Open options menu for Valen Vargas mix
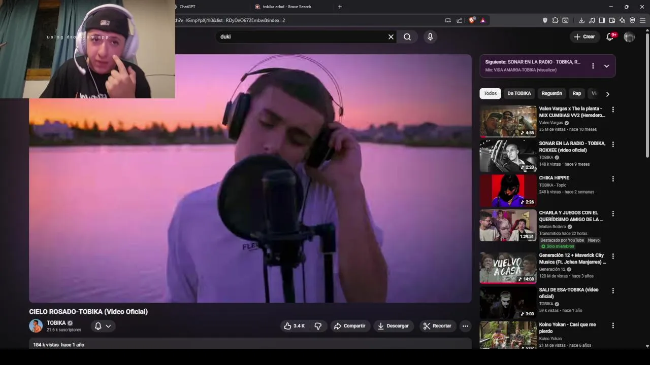Image resolution: width=650 pixels, height=365 pixels. point(613,109)
